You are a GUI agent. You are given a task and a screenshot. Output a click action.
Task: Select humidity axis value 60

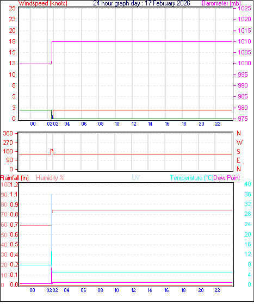pos(4,225)
